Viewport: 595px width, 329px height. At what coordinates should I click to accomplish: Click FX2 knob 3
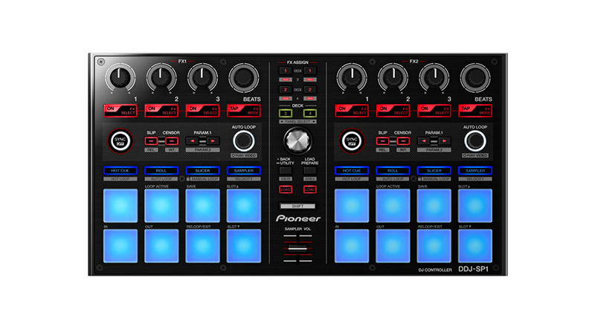tap(434, 78)
